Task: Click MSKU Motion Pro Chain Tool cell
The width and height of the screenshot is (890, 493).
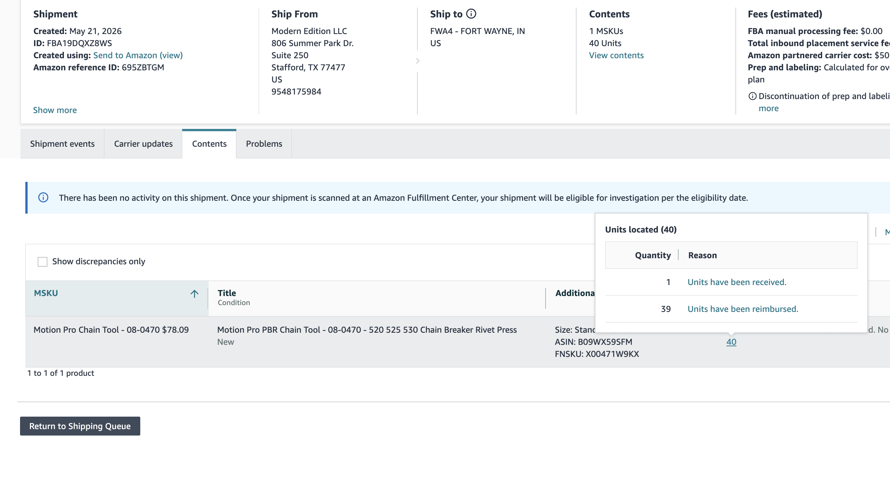Action: [111, 330]
